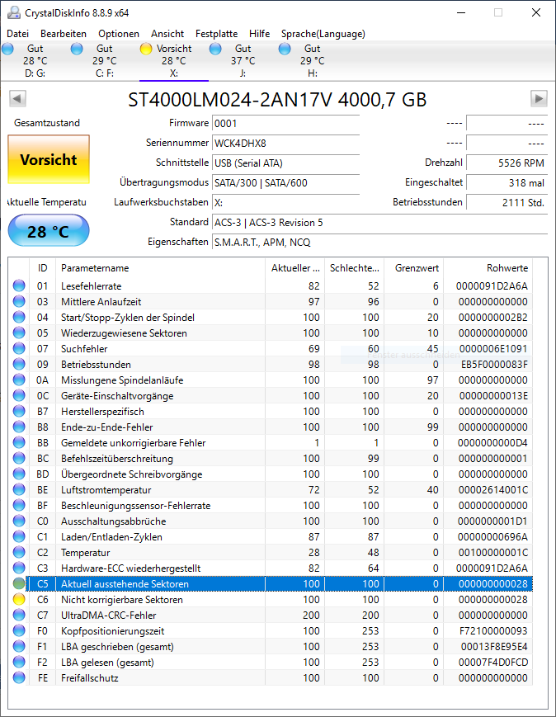Open the Sprache(Language) menu
Viewport: 556px width, 717px height.
click(323, 34)
